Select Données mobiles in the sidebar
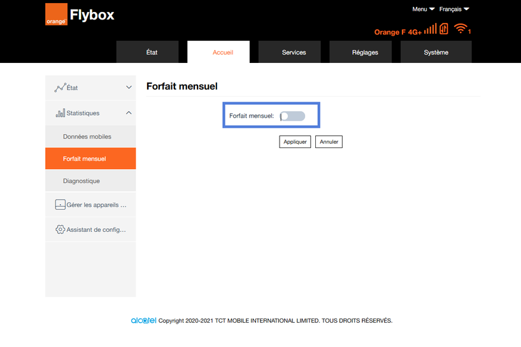Screen dimensions: 521x347 point(90,137)
